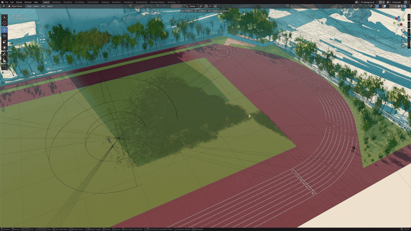411x231 pixels.
Task: Select the Scale tool
Action: [4, 42]
